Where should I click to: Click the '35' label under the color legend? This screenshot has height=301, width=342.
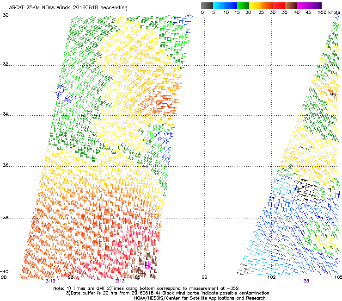(285, 13)
